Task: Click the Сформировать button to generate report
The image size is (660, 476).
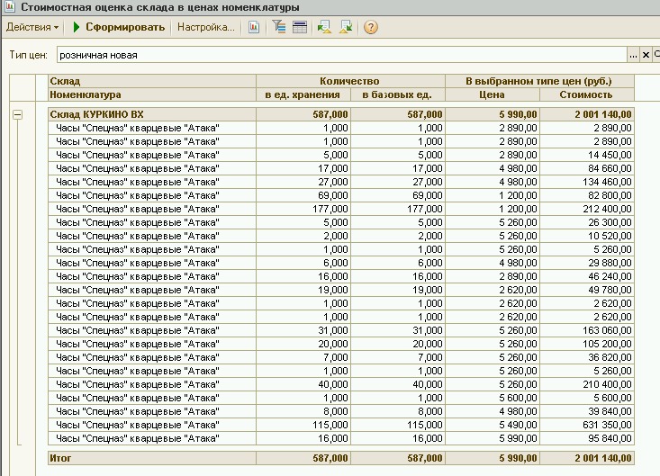Action: point(125,27)
